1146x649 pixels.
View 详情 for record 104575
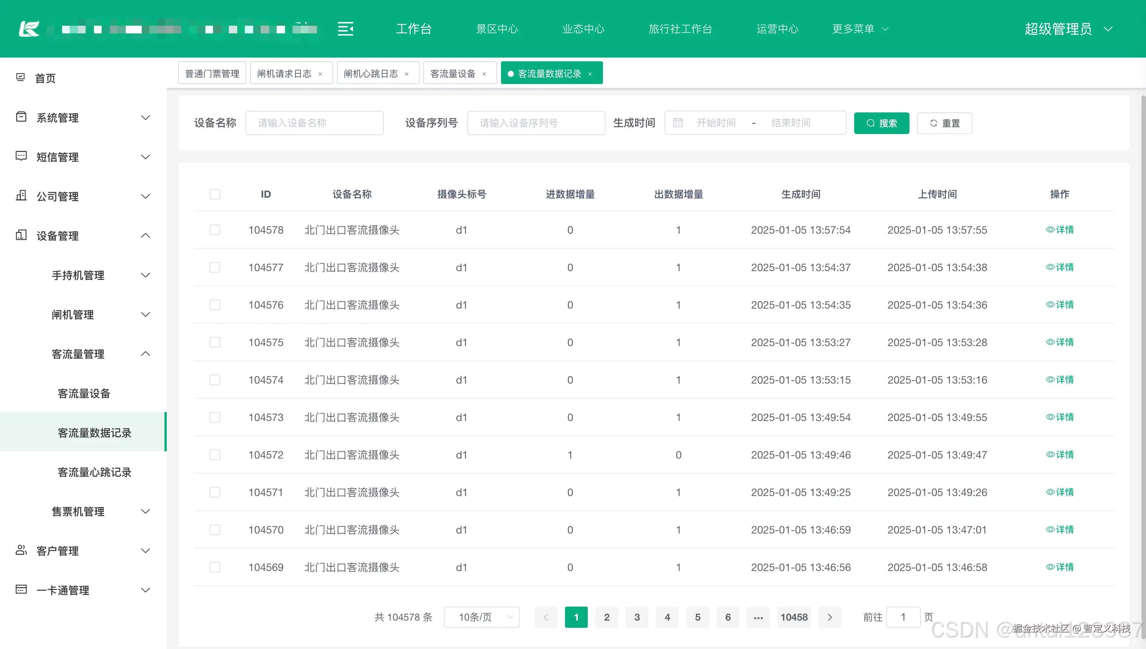click(1060, 342)
